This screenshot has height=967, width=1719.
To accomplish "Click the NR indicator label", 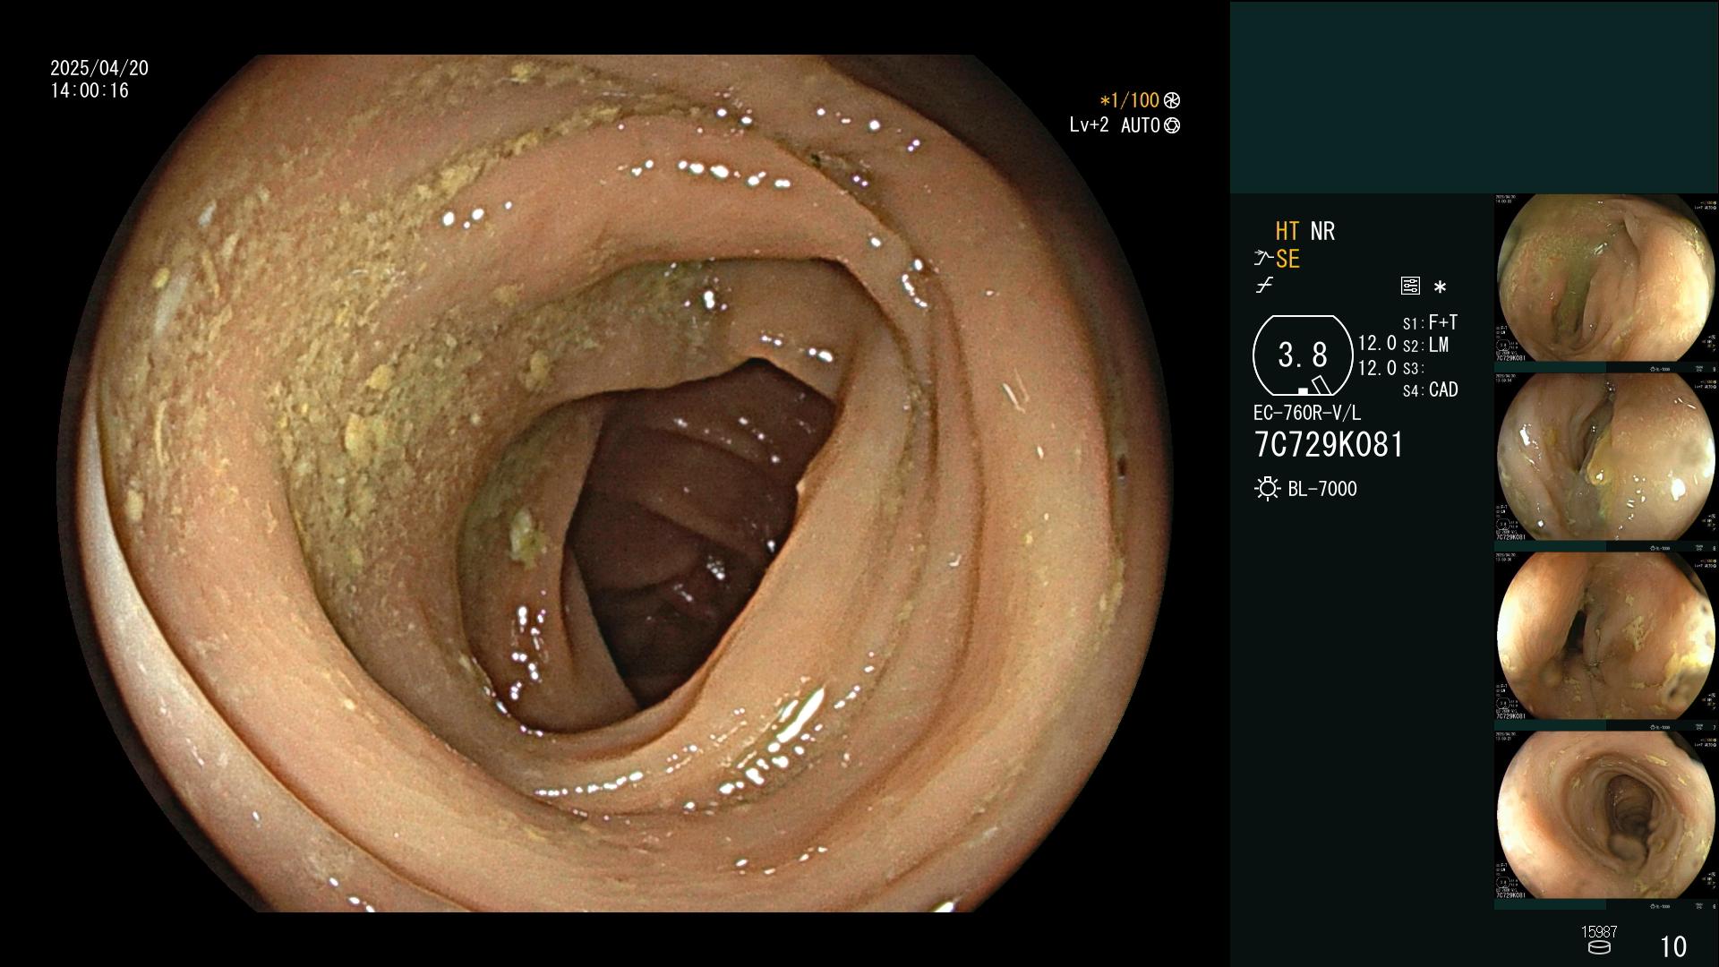I will click(x=1322, y=231).
